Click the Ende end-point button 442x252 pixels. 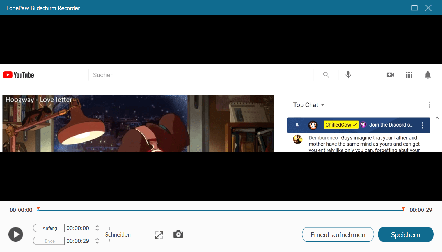pyautogui.click(x=49, y=241)
